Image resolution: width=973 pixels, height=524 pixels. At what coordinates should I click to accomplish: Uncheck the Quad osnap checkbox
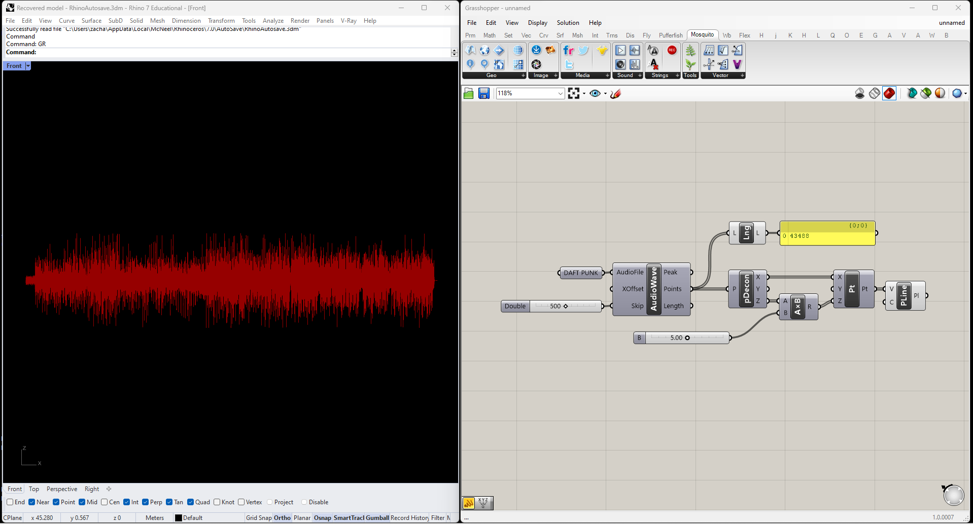click(190, 502)
